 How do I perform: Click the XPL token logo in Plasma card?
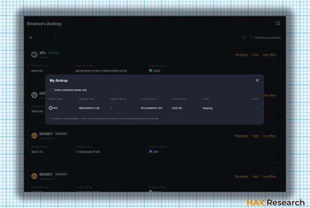[x=34, y=54]
